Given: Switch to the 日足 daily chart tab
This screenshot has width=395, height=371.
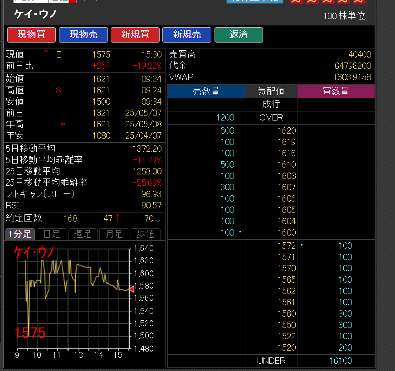Looking at the screenshot, I should (x=51, y=234).
